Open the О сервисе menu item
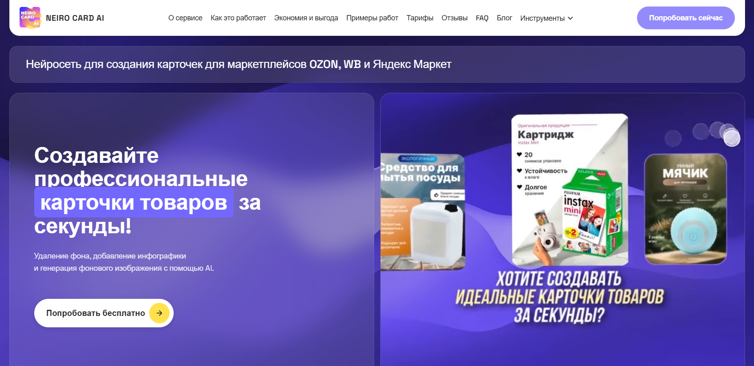 click(185, 18)
